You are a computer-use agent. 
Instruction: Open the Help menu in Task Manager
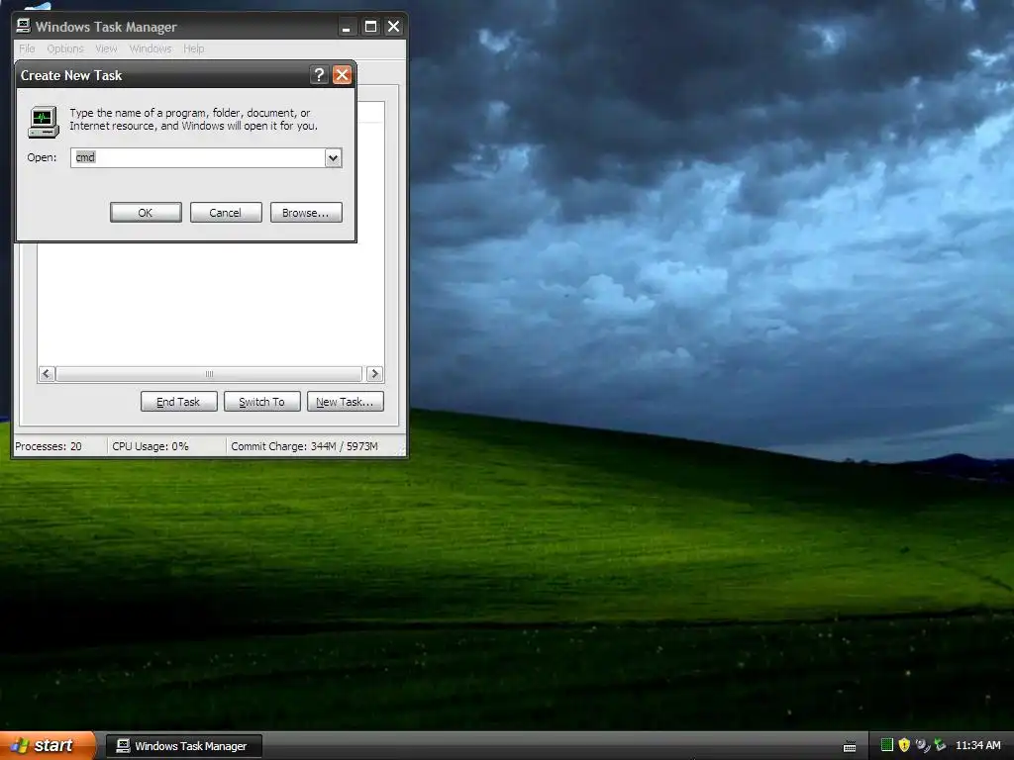(x=193, y=48)
